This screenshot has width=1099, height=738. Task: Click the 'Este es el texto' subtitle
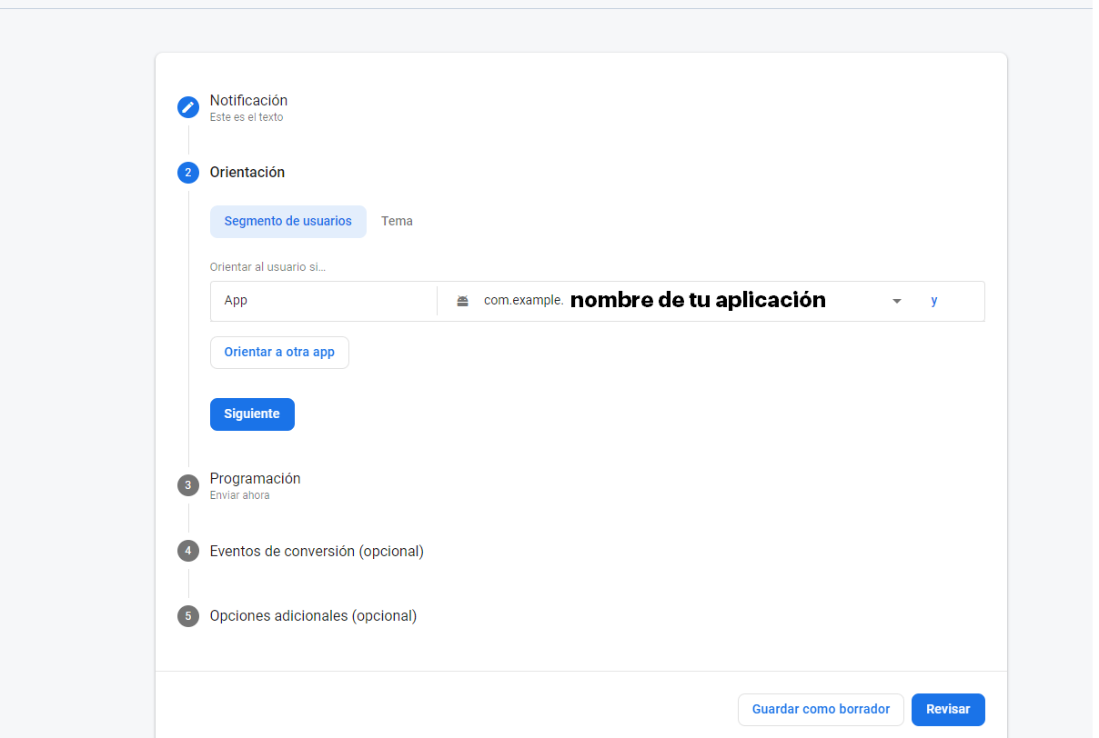247,117
